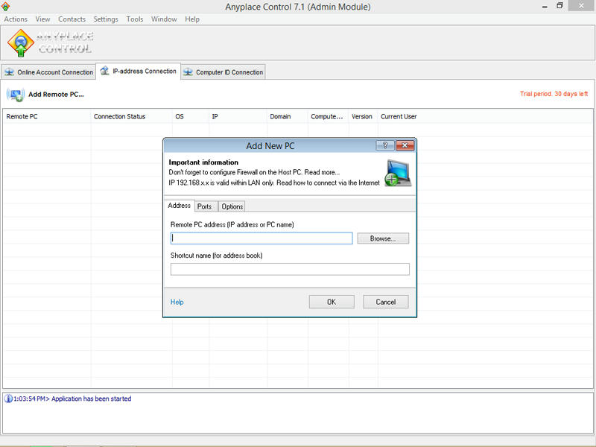Click the Version column header
This screenshot has height=447, width=596.
coord(361,116)
